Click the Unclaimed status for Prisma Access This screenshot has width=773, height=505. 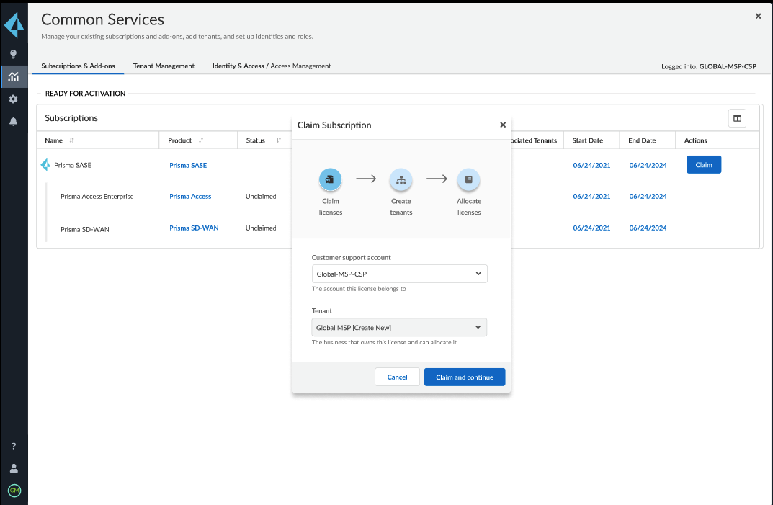tap(261, 196)
